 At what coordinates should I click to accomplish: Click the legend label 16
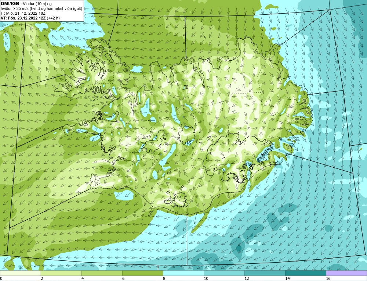pos(328,278)
